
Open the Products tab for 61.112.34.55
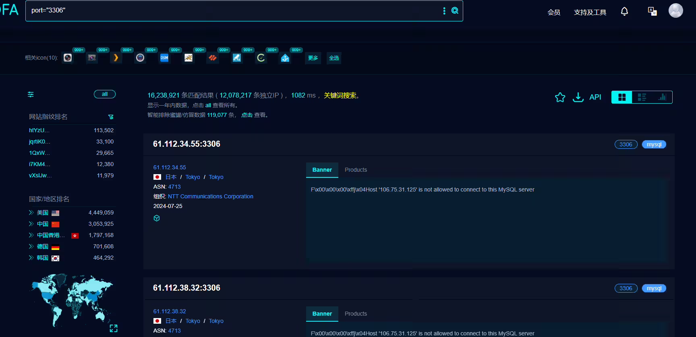pyautogui.click(x=356, y=170)
